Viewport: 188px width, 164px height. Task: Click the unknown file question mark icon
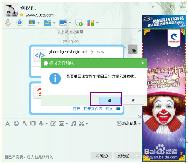pyautogui.click(x=38, y=93)
